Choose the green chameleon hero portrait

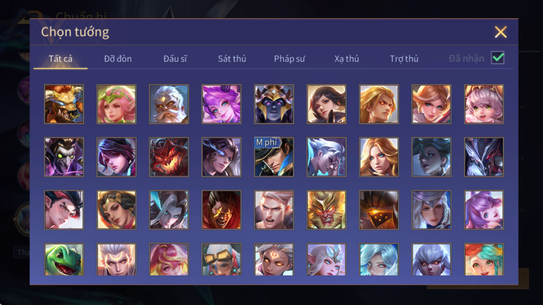click(64, 259)
